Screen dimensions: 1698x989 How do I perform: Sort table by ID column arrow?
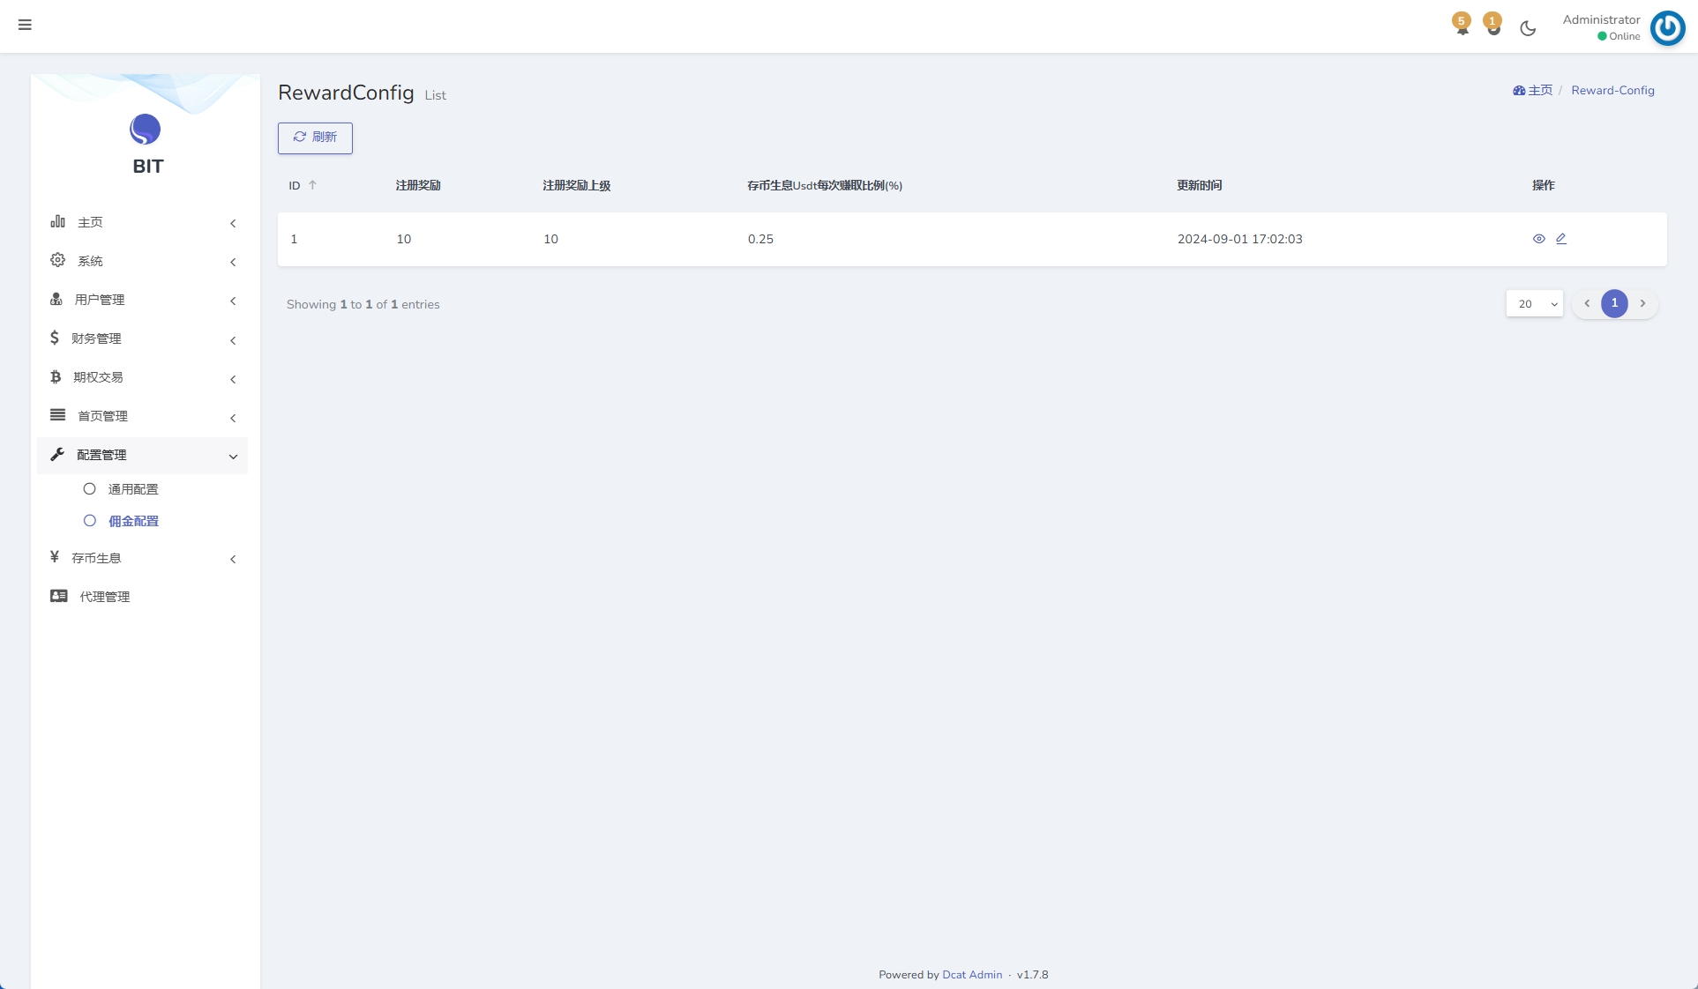coord(312,185)
